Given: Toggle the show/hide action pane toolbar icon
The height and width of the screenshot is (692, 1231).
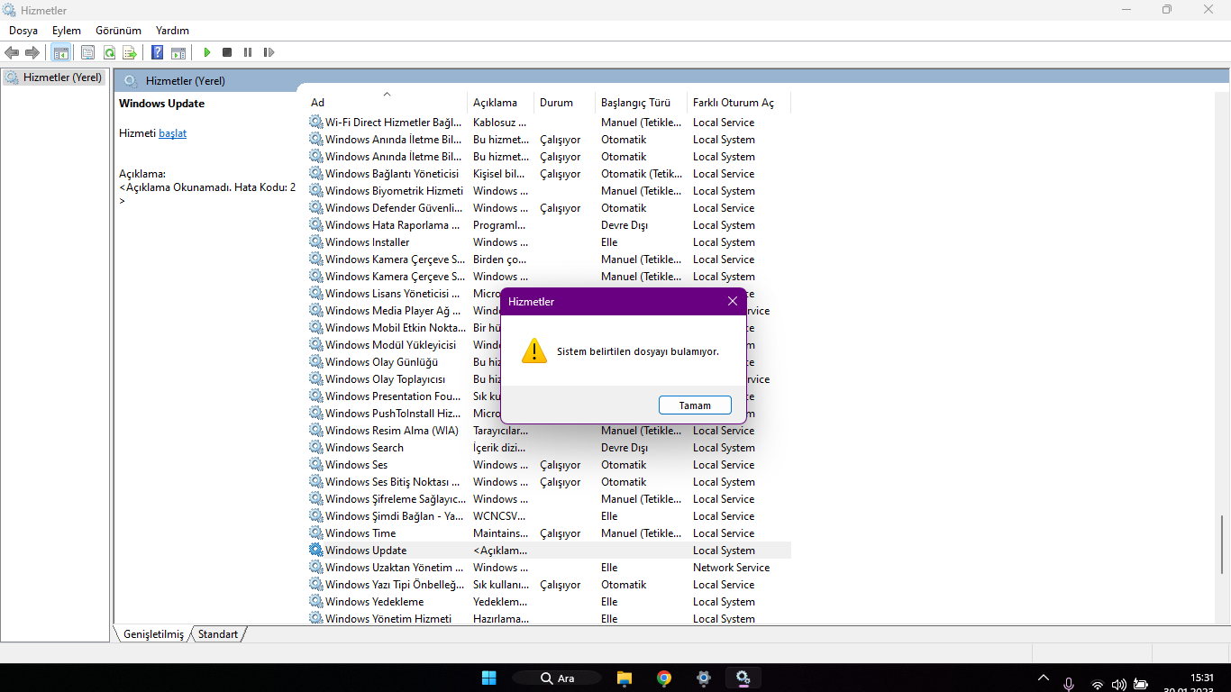Looking at the screenshot, I should [178, 52].
